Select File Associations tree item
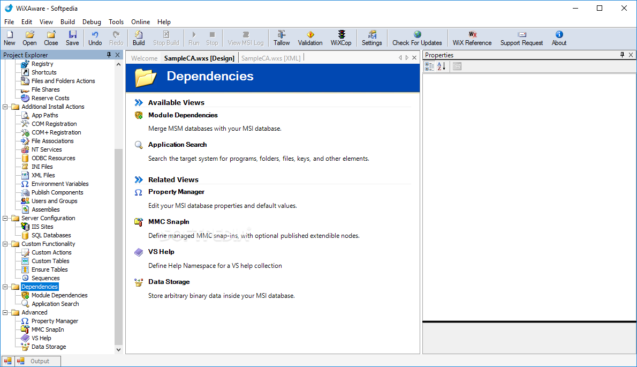This screenshot has width=637, height=367. click(x=52, y=141)
